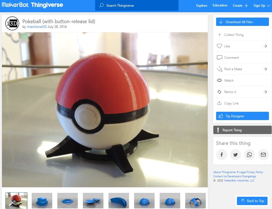Expand the Post a Make arrow

pyautogui.click(x=265, y=69)
